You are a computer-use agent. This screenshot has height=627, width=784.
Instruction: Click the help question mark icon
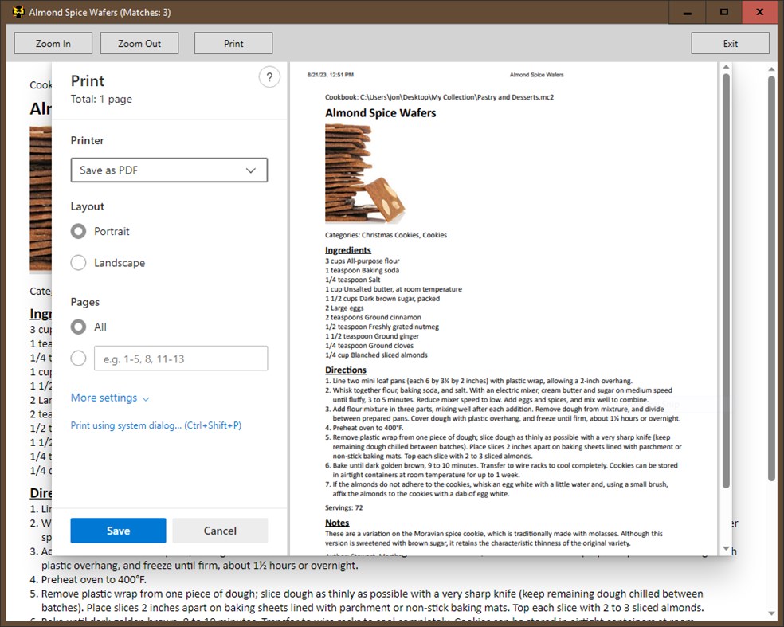pos(269,76)
